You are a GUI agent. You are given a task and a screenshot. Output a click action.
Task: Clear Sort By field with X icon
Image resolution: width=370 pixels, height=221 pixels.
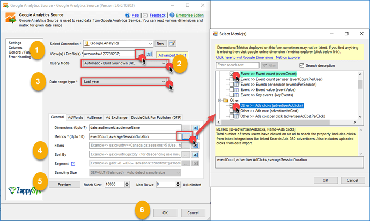pyautogui.click(x=195, y=155)
